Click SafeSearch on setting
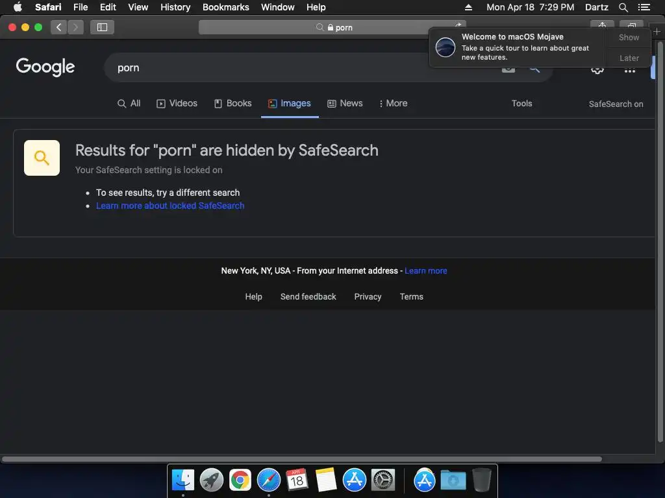The image size is (665, 498). pos(616,104)
